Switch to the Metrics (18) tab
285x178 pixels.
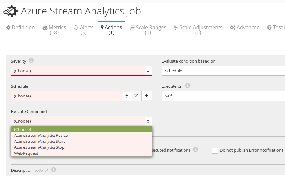pyautogui.click(x=54, y=30)
